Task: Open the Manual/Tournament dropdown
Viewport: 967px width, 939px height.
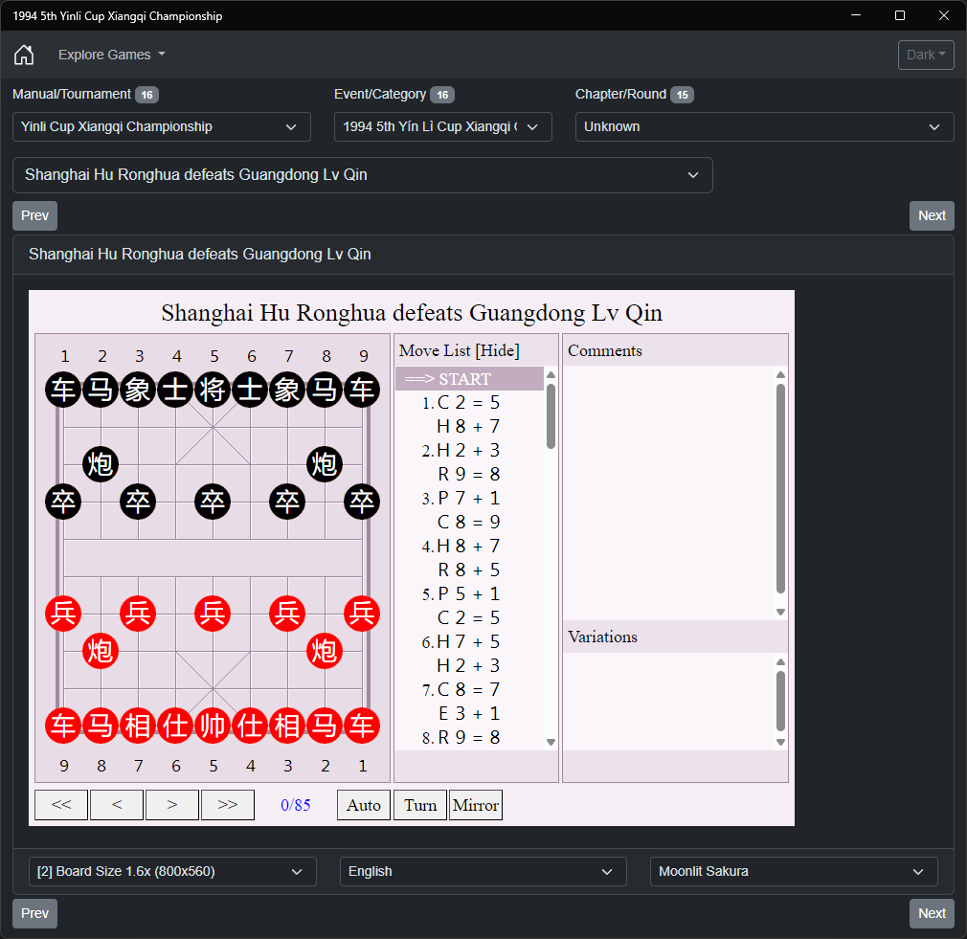Action: pyautogui.click(x=162, y=127)
